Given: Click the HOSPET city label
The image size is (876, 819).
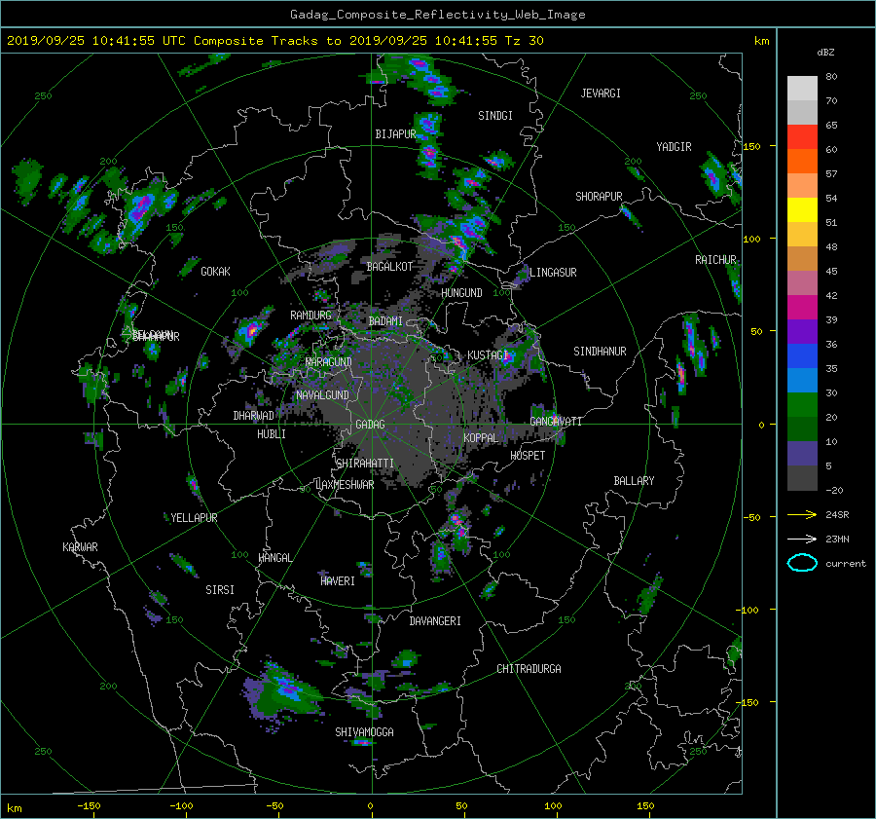Looking at the screenshot, I should pyautogui.click(x=528, y=456).
